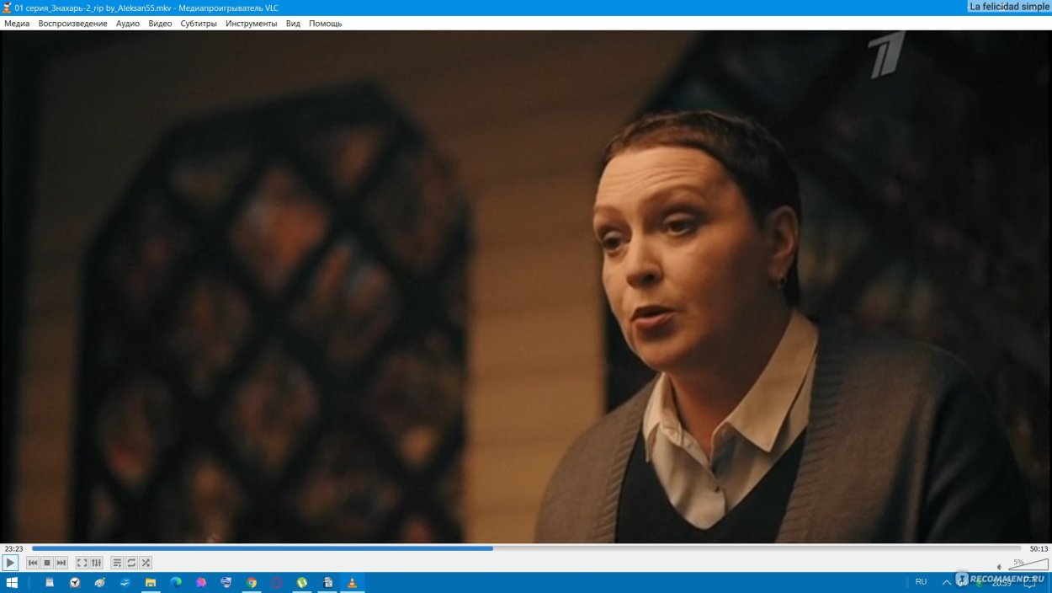Open the Windows Start menu

(x=12, y=582)
